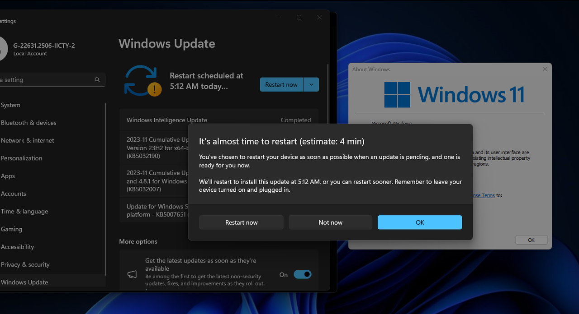Open the License Terms link in About Windows
Image resolution: width=579 pixels, height=314 pixels.
[483, 195]
